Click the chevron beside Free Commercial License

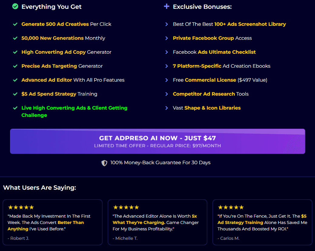point(167,80)
